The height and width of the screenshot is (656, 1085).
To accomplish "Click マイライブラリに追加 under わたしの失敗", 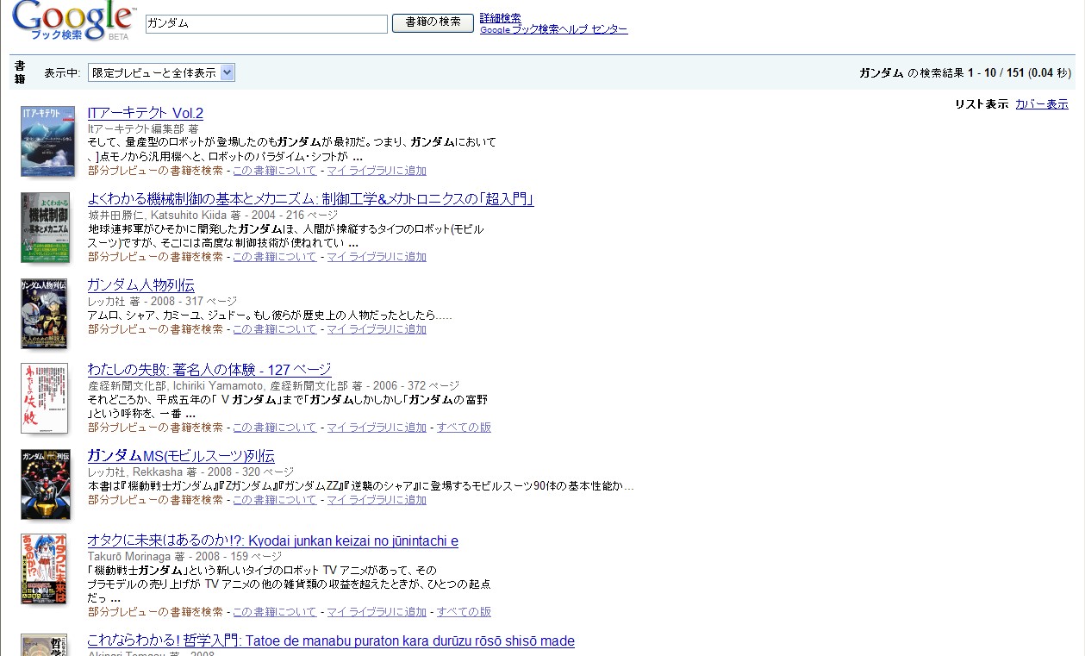I will [x=377, y=428].
